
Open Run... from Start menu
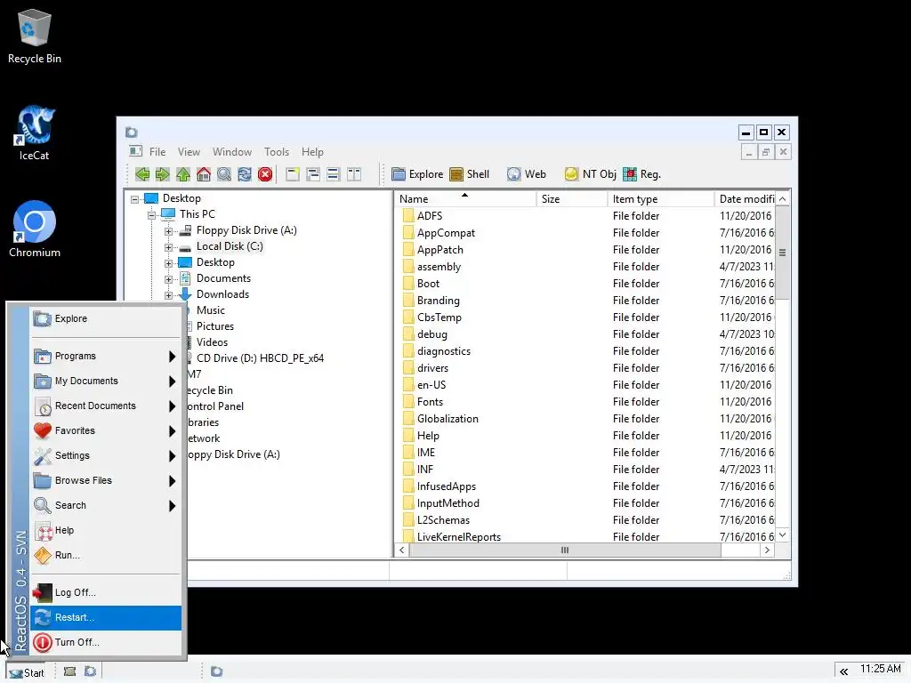point(106,555)
